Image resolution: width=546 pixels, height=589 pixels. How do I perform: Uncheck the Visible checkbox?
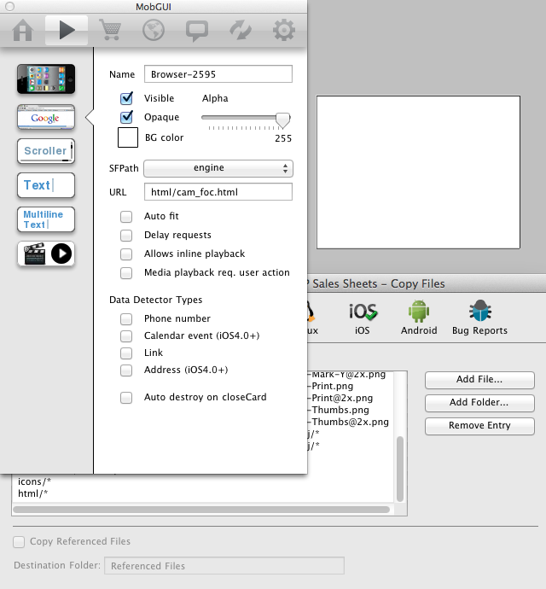point(126,98)
